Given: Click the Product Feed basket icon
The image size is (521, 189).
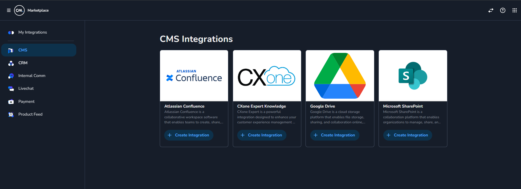Looking at the screenshot, I should pos(11,114).
